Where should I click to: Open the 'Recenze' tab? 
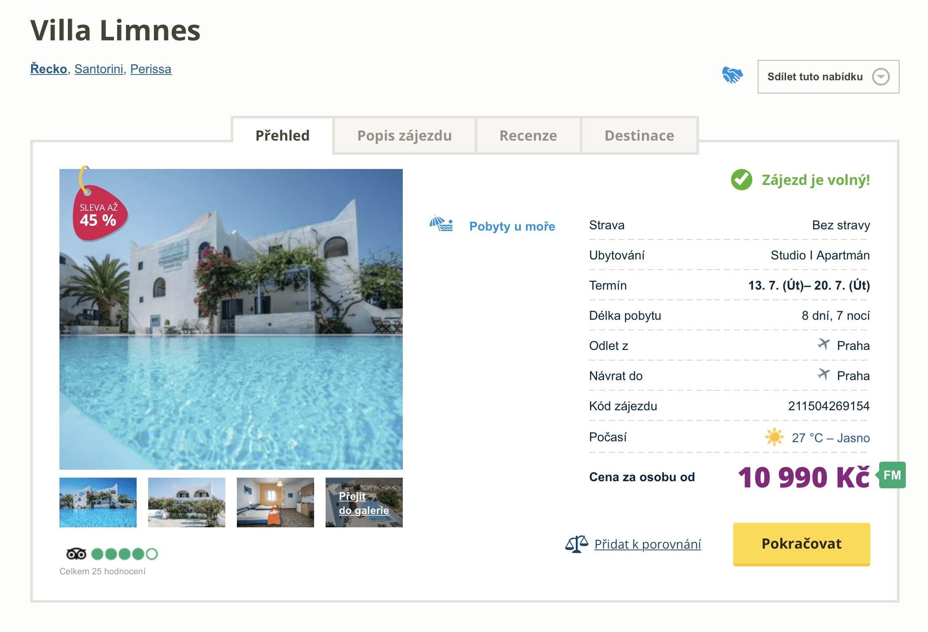pos(528,136)
